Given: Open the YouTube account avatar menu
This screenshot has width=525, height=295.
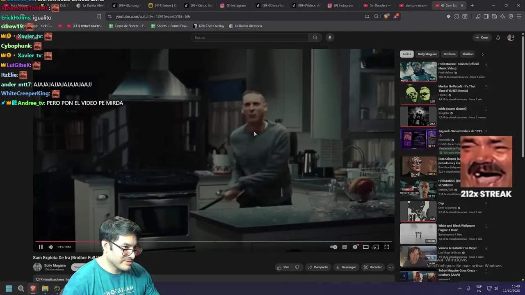Looking at the screenshot, I should pos(511,37).
